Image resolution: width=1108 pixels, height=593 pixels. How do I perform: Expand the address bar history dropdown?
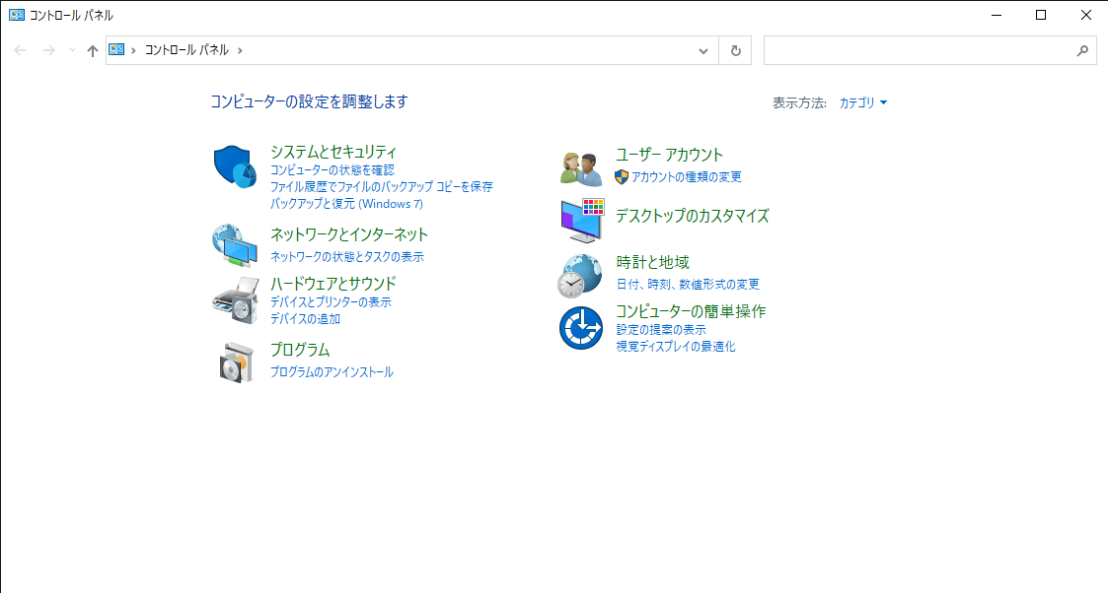tap(703, 51)
